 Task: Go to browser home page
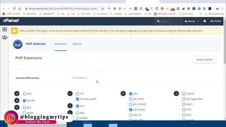(20, 8)
